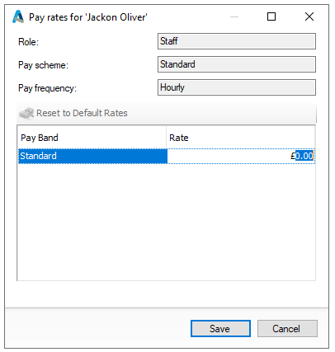Screen dimensions: 335x352
Task: Cancel the pay rate changes
Action: click(287, 328)
